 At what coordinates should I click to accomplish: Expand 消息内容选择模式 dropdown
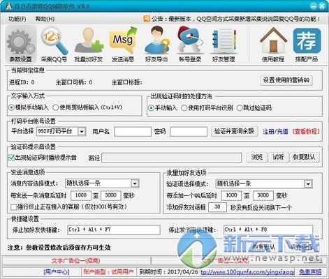(x=135, y=183)
